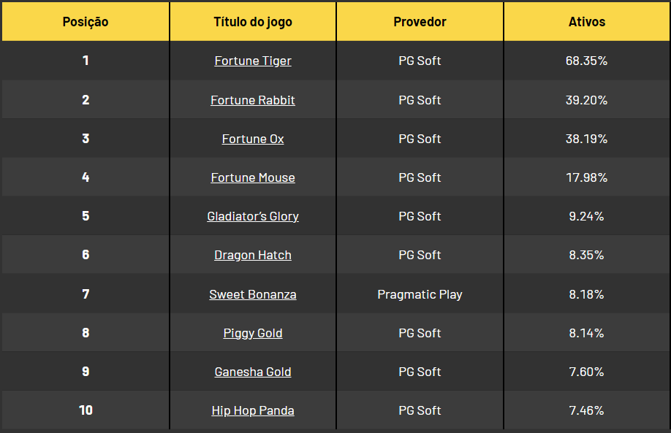The width and height of the screenshot is (671, 433).
Task: Click the Título do jogo column header
Action: click(x=252, y=21)
